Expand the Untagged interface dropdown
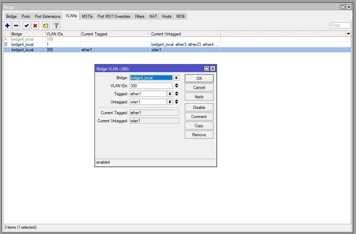Image resolution: width=356 pixels, height=234 pixels. click(x=170, y=102)
